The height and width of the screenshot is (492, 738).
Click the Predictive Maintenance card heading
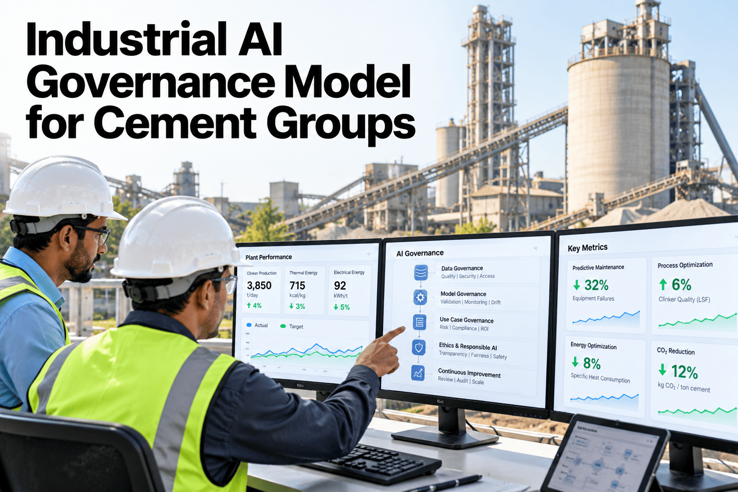point(598,267)
